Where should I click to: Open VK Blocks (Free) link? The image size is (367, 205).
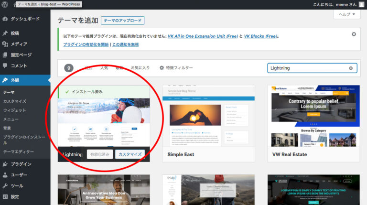[x=261, y=36]
